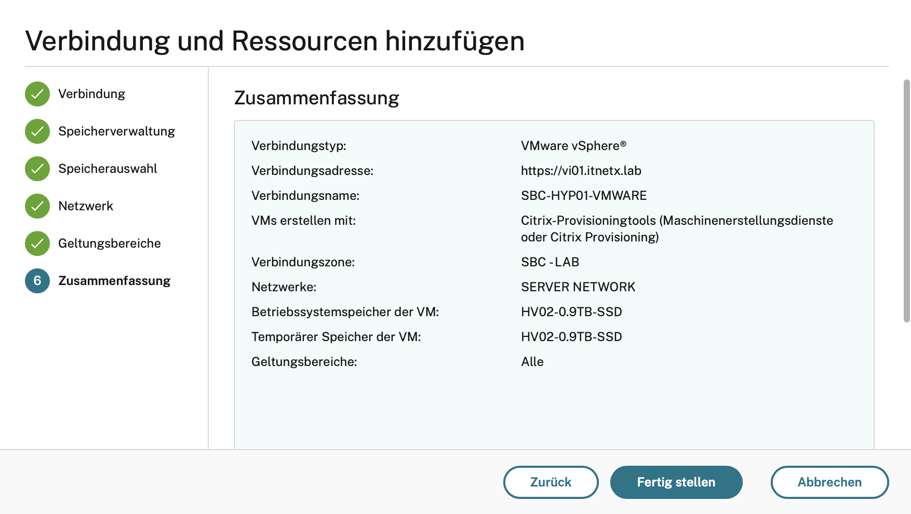
Task: Jump to the Geltungsbereiche step
Action: pos(110,244)
